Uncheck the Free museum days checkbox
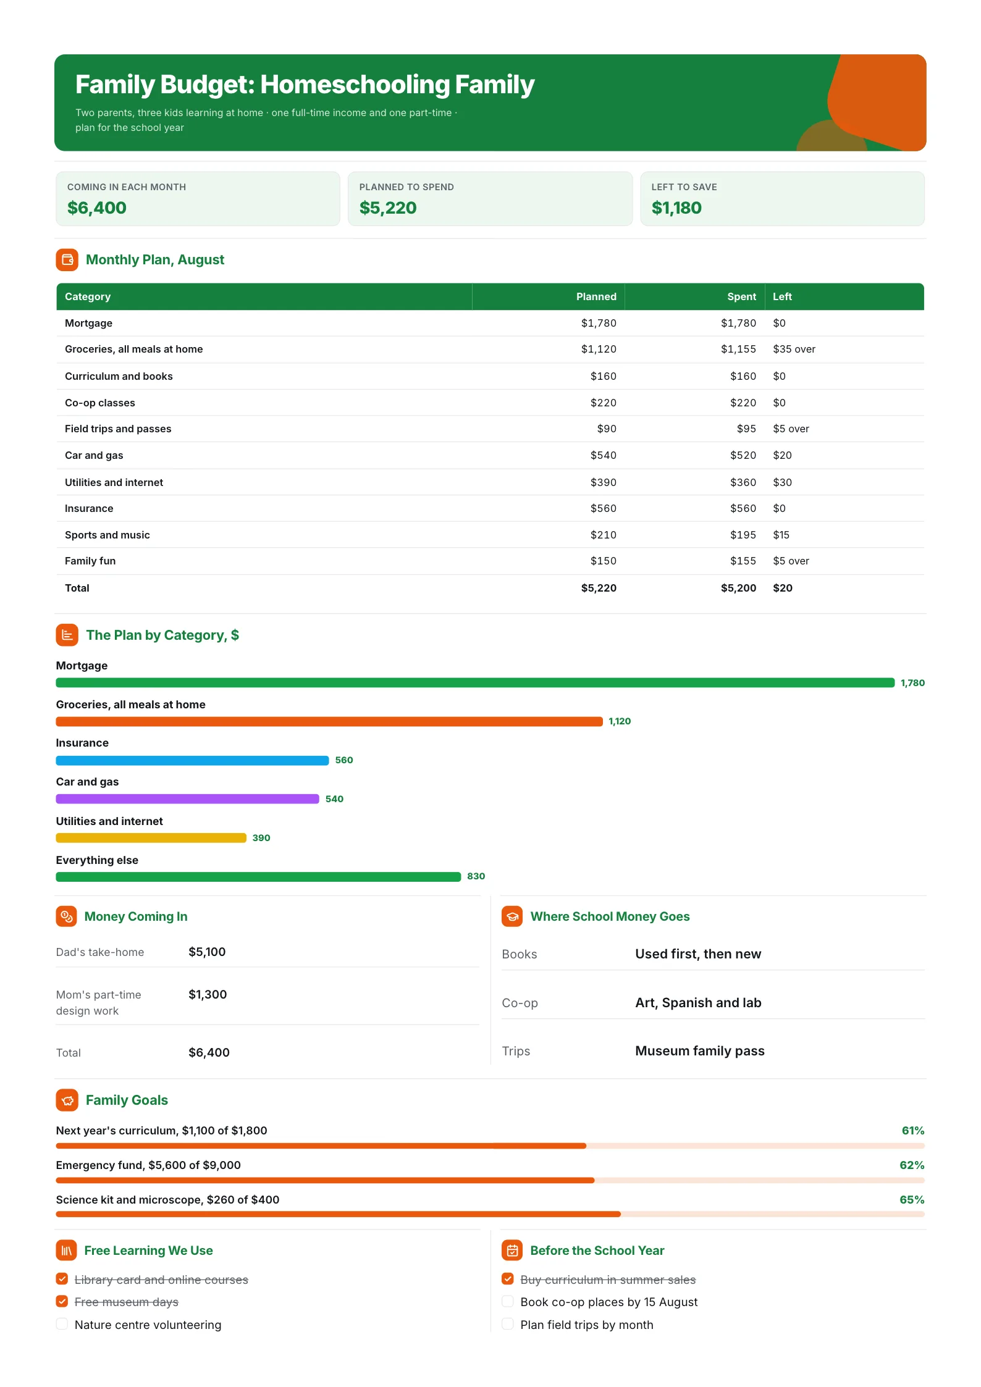 [x=62, y=1302]
